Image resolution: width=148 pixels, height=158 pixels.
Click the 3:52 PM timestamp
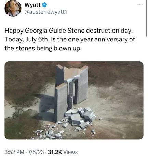(14, 152)
